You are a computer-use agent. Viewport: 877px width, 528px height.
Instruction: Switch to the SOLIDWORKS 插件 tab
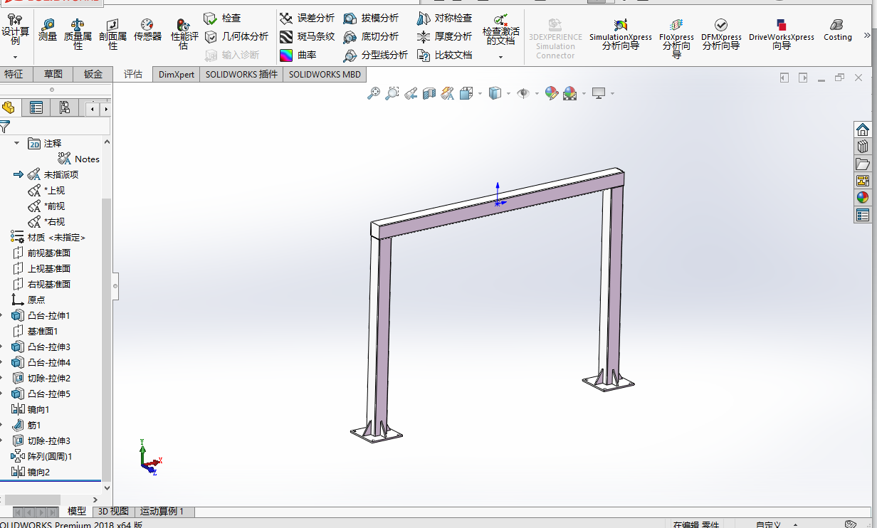point(241,74)
